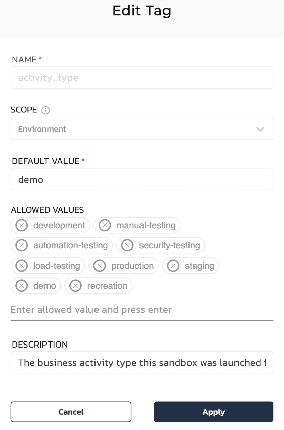Remove the development allowed value

(x=21, y=225)
